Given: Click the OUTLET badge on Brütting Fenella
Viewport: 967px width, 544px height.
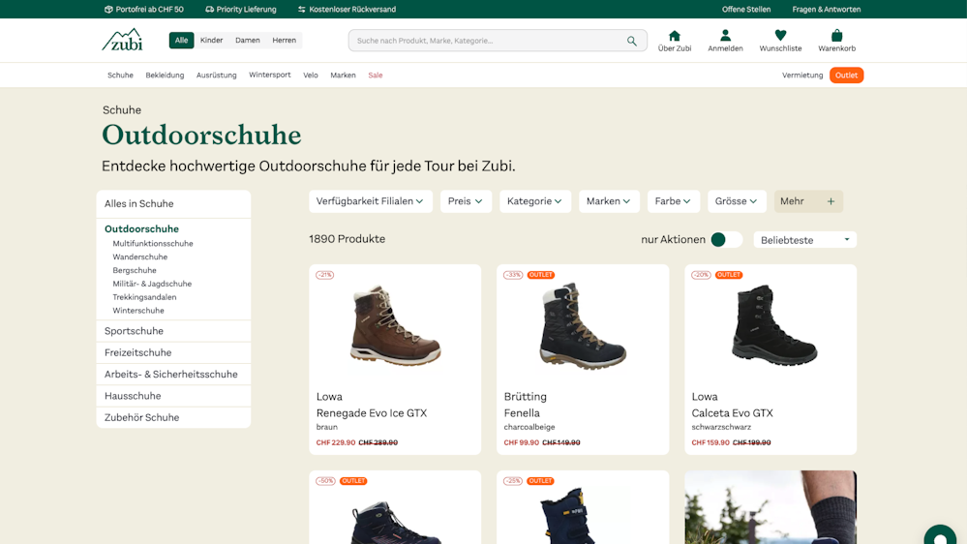Looking at the screenshot, I should point(541,275).
